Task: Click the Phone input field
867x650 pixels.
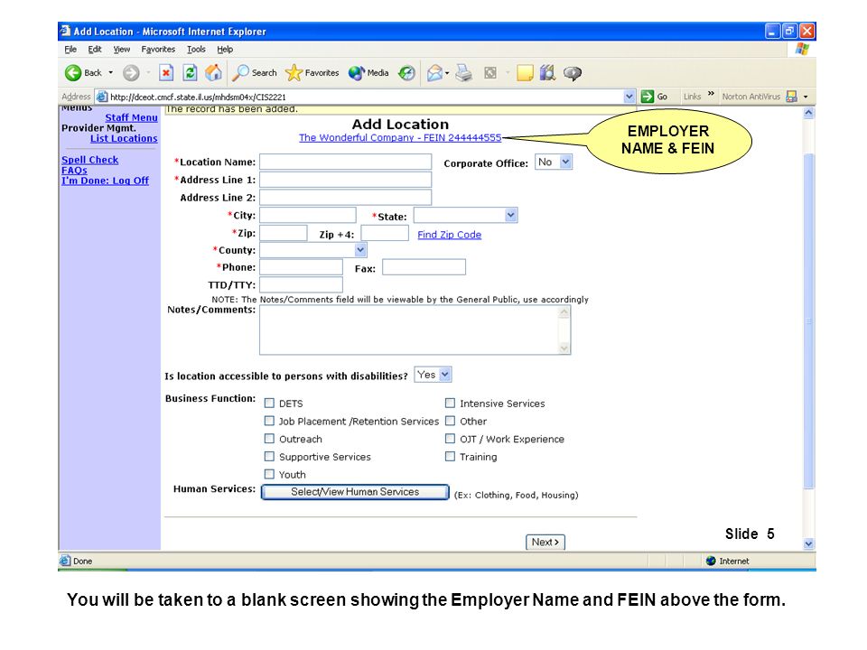Action: (302, 267)
